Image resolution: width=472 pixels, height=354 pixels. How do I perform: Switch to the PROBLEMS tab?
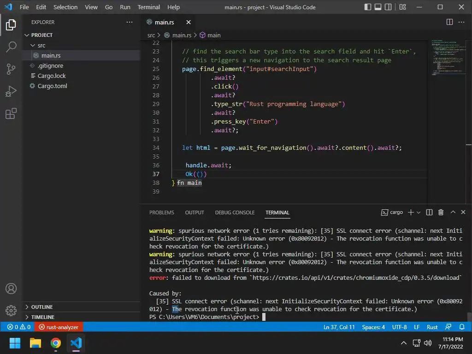click(161, 212)
